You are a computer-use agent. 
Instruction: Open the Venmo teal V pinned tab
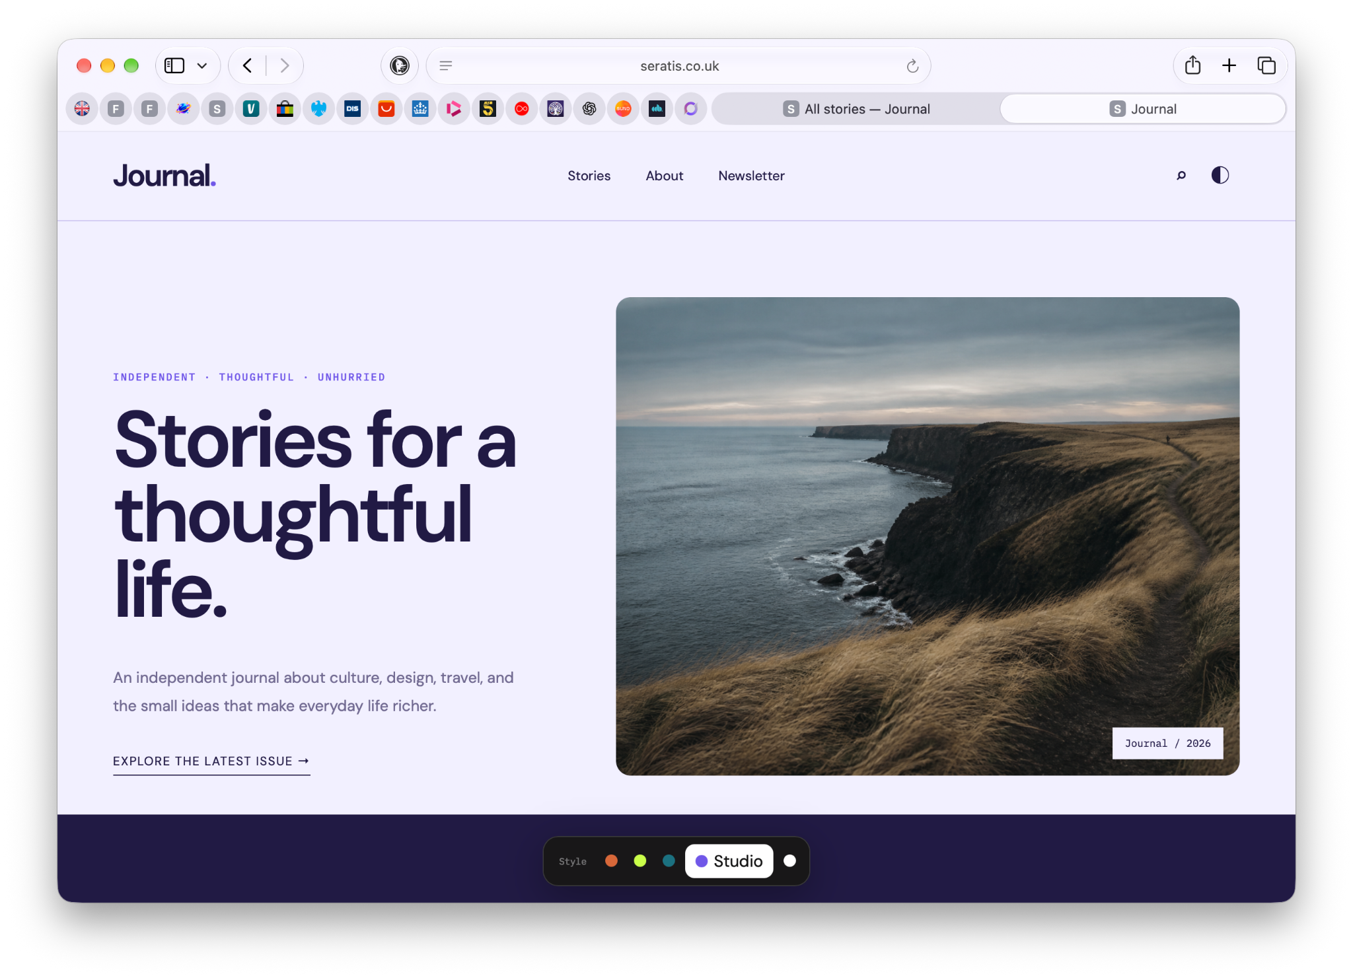[x=251, y=109]
